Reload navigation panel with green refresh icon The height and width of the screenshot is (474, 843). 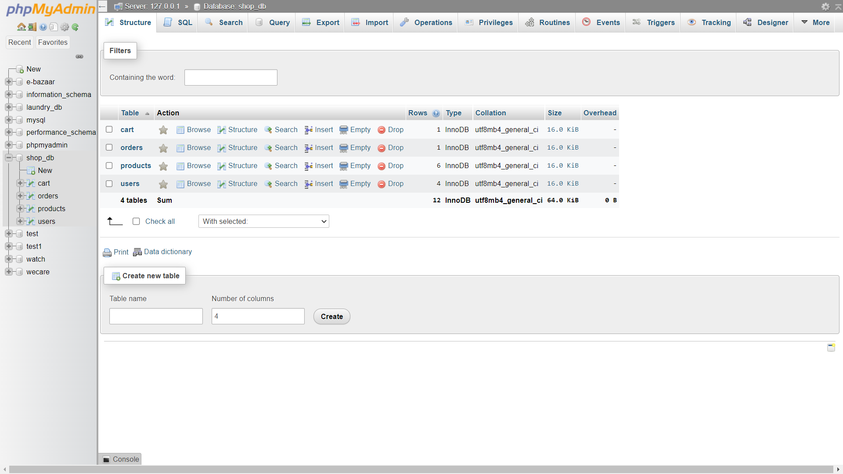coord(75,27)
